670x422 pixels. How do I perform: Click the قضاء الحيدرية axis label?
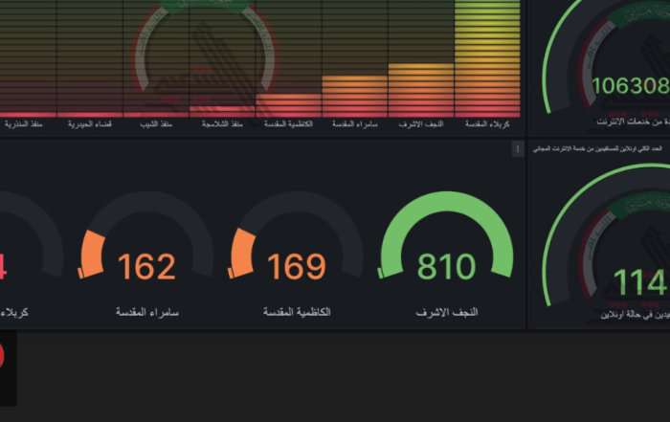(90, 123)
